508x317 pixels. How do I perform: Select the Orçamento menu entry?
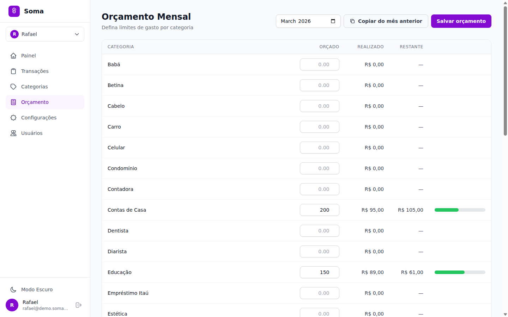(x=34, y=102)
